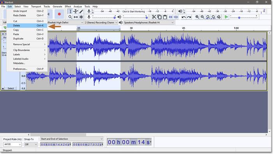
Task: Open the Help menu
Action: (95, 7)
